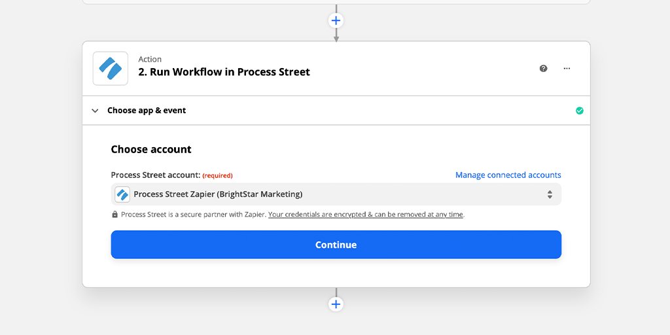The height and width of the screenshot is (335, 670).
Task: Click small Process Street icon in account field
Action: coord(122,194)
